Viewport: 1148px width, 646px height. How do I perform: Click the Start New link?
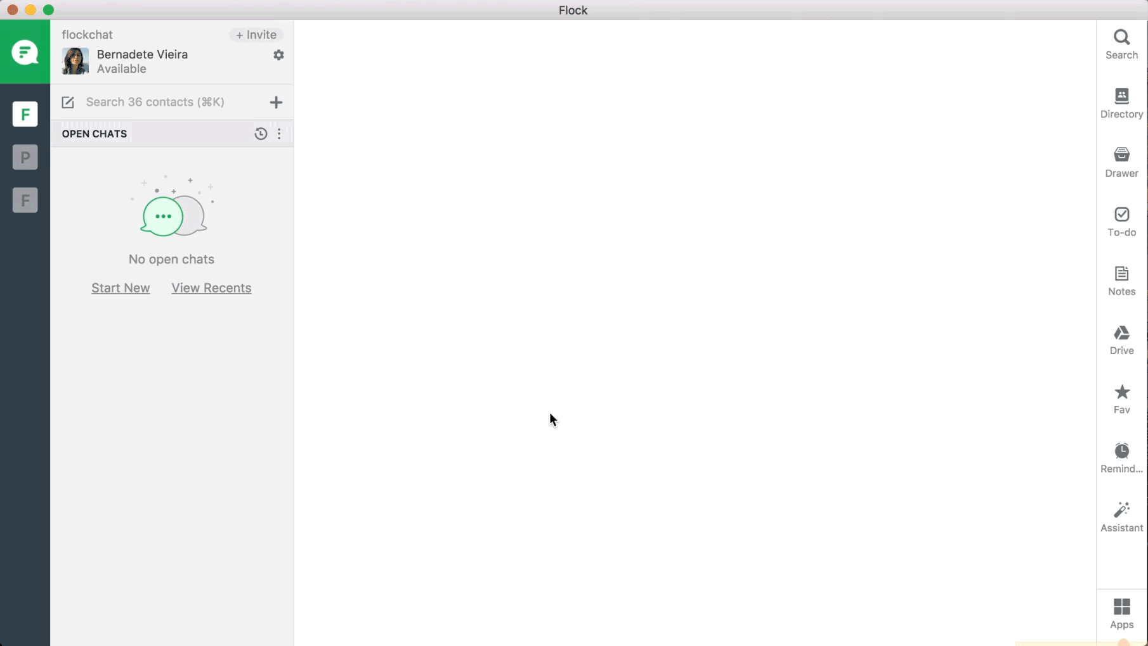click(x=121, y=288)
